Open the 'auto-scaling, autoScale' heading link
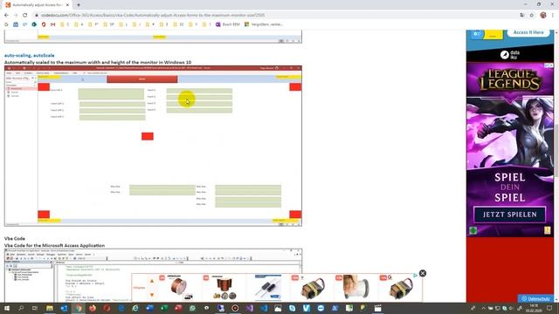559x314 pixels. point(29,55)
